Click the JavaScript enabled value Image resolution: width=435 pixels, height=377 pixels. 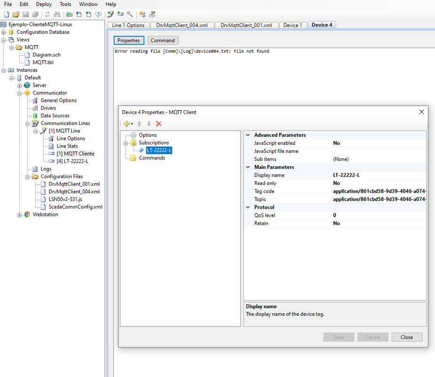pyautogui.click(x=379, y=143)
